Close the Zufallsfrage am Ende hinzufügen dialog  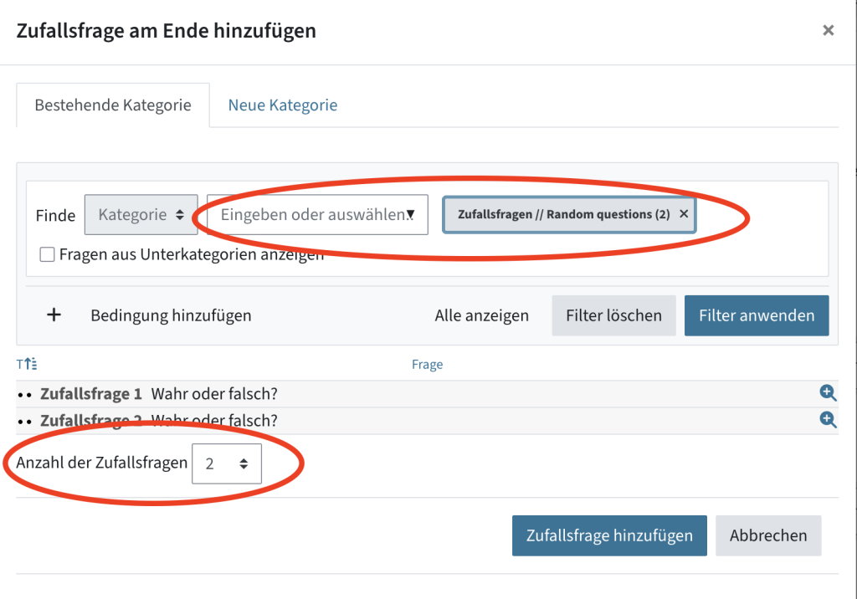click(x=828, y=31)
